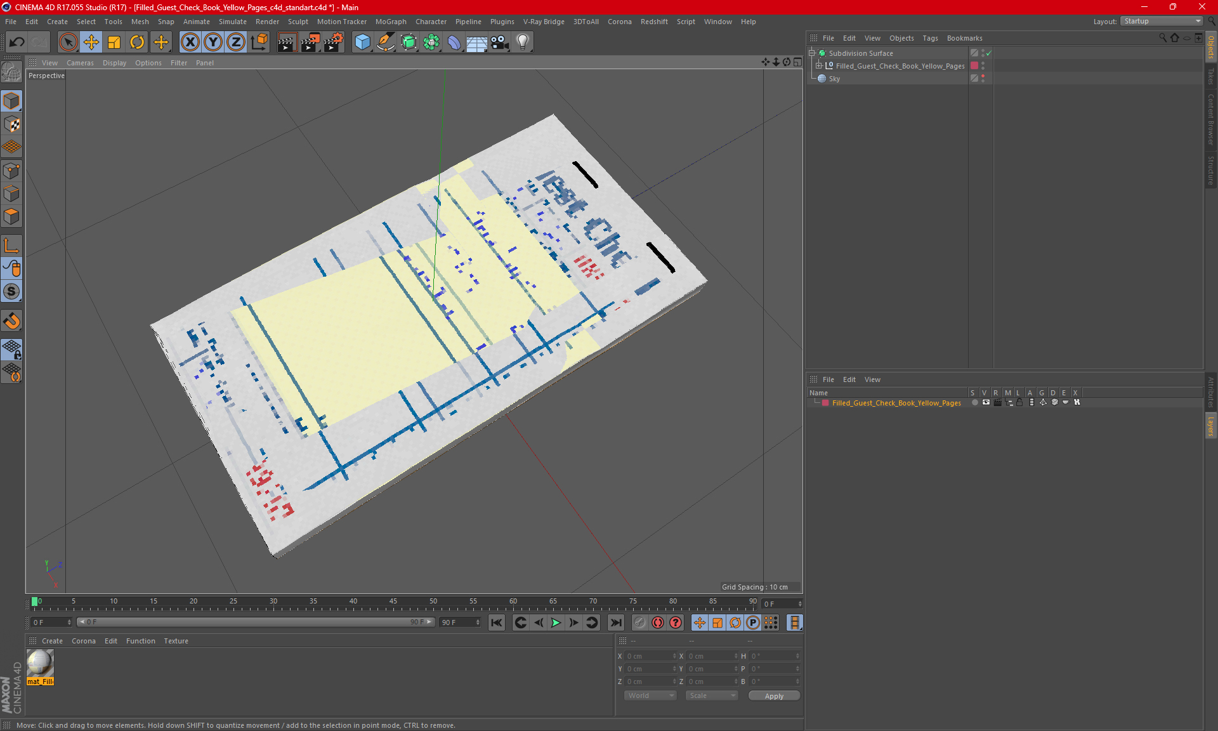Add a Camera object
Viewport: 1218px width, 731px height.
(x=500, y=43)
